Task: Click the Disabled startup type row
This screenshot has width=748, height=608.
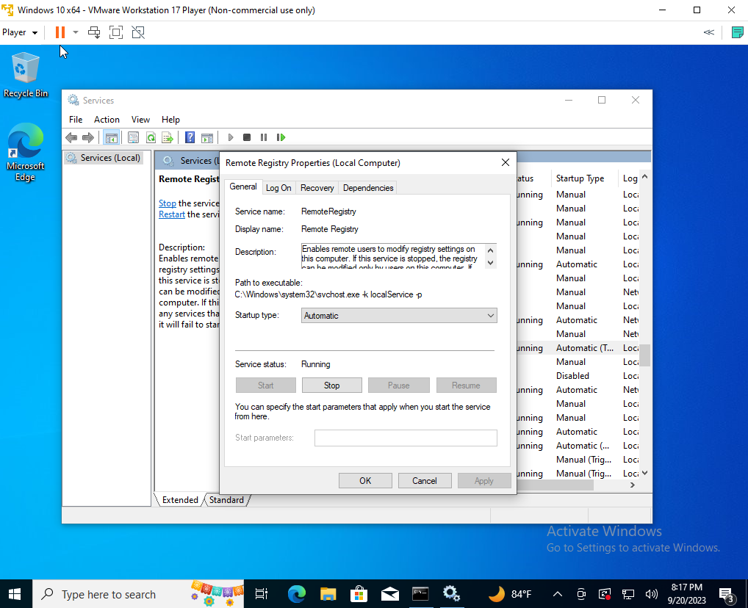Action: pyautogui.click(x=572, y=376)
